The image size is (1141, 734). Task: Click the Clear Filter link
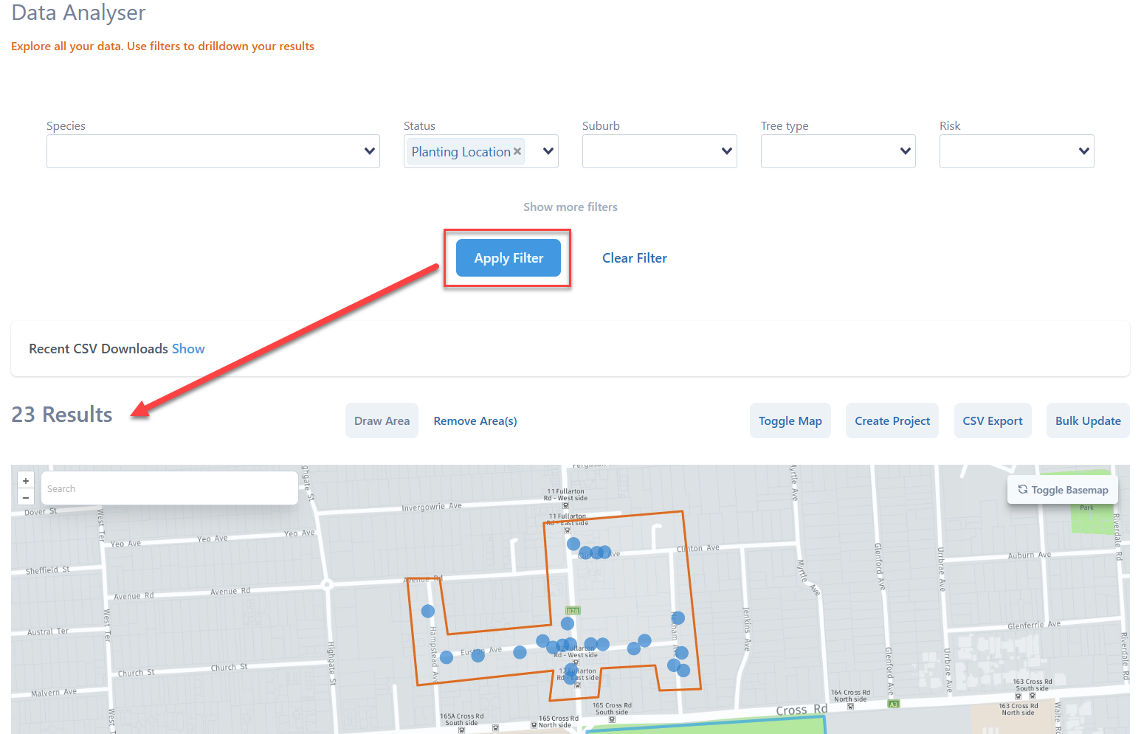[x=634, y=258]
